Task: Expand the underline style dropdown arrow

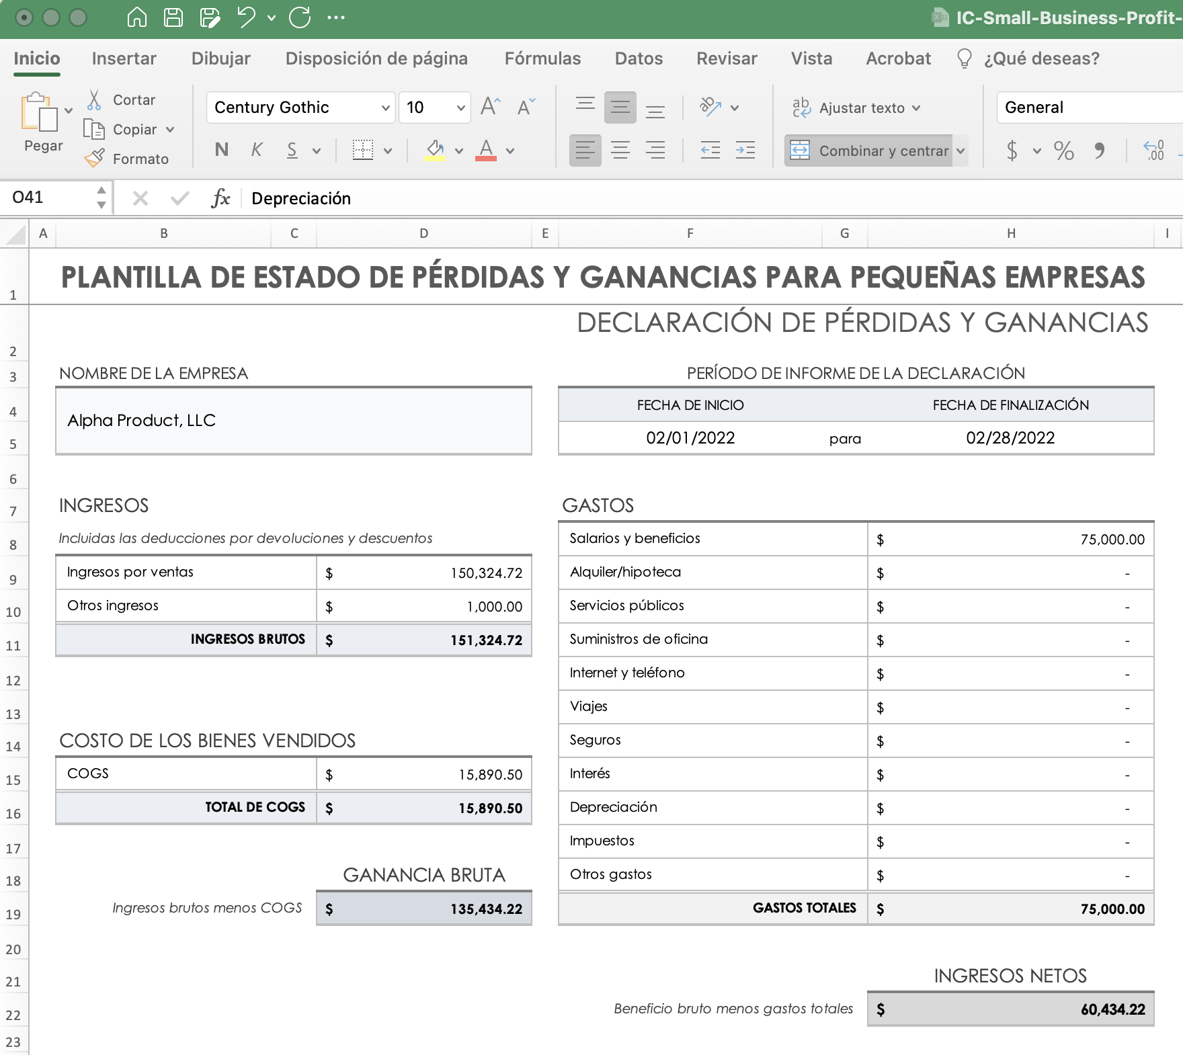Action: point(317,151)
